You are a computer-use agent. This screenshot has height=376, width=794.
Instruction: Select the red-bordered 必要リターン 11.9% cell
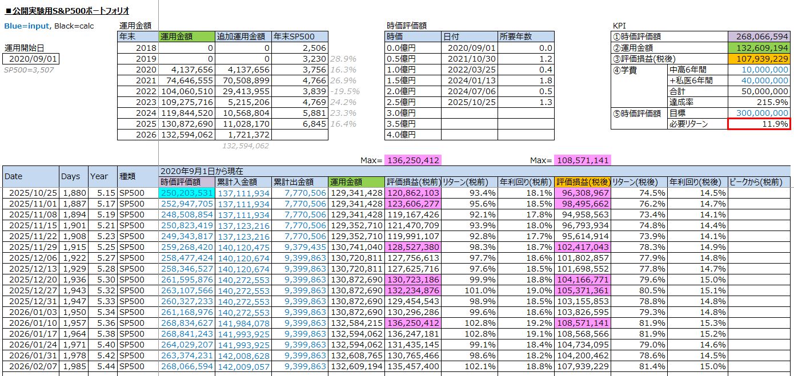click(x=759, y=124)
